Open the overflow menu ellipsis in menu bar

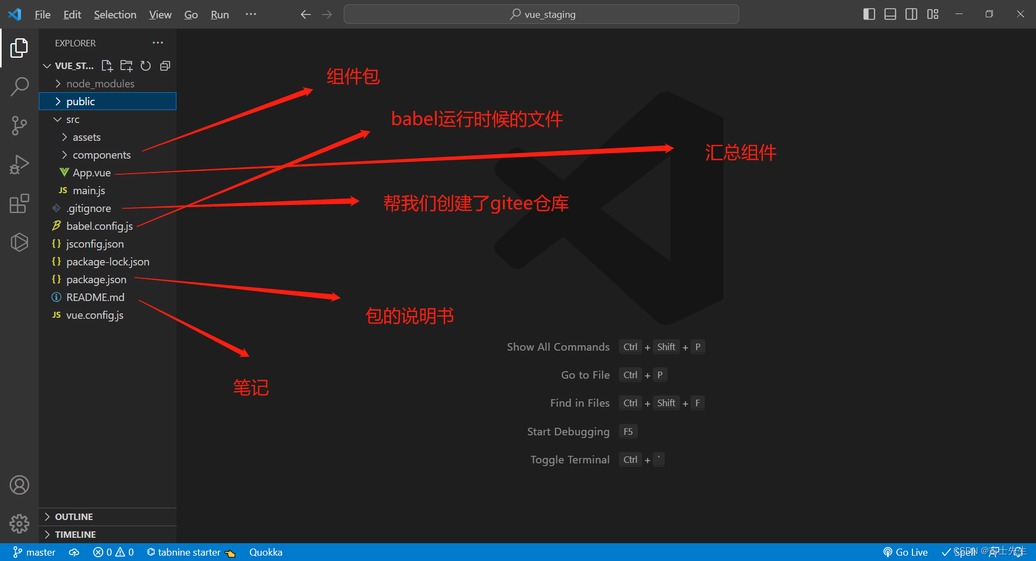[251, 15]
